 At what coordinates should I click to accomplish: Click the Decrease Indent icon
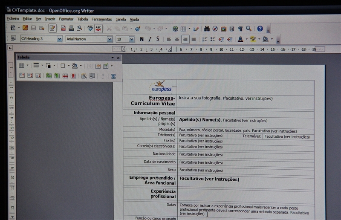pos(221,39)
